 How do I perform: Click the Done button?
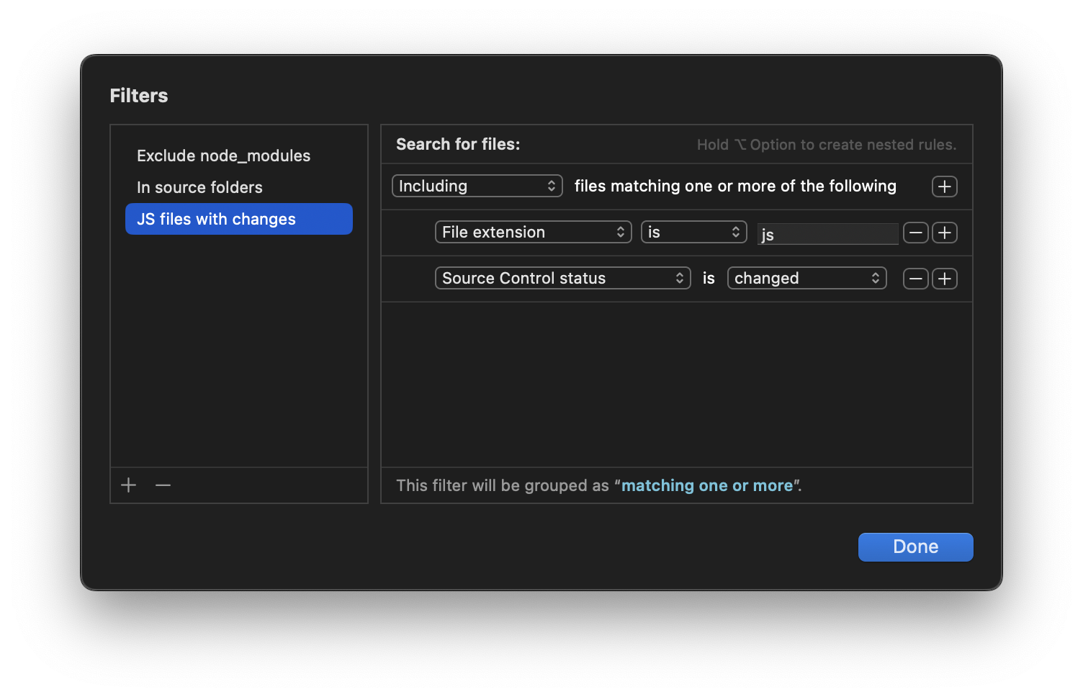(916, 547)
